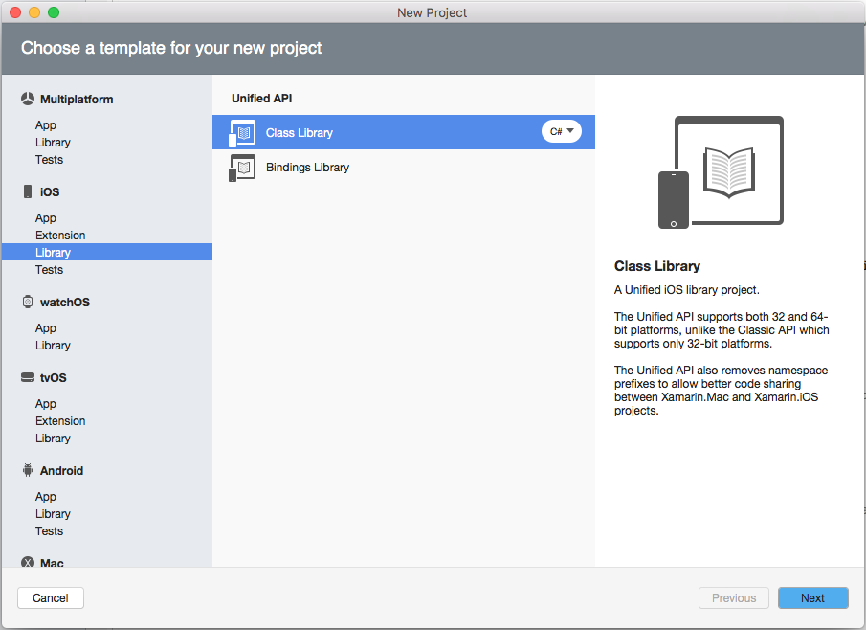Select App under Multiplatform
The image size is (866, 630).
coord(46,124)
